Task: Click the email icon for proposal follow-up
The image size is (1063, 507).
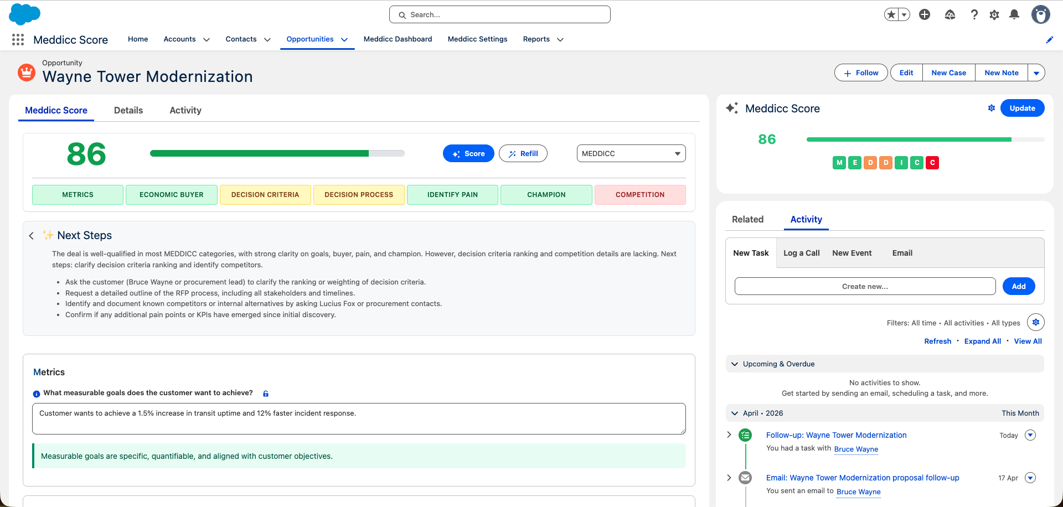Action: click(x=746, y=478)
